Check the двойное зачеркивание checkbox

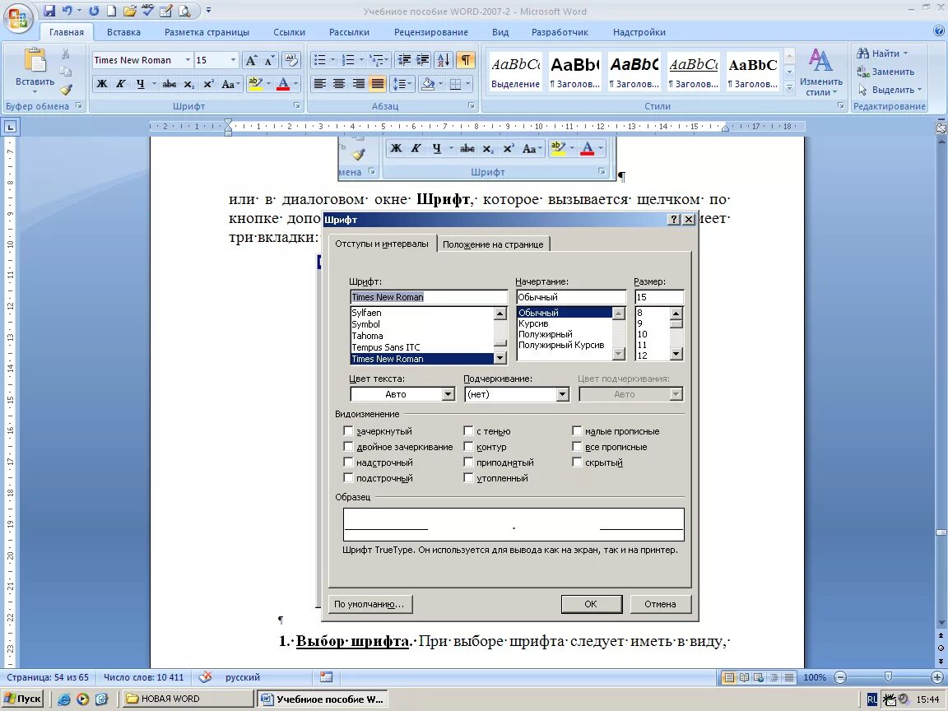(348, 447)
